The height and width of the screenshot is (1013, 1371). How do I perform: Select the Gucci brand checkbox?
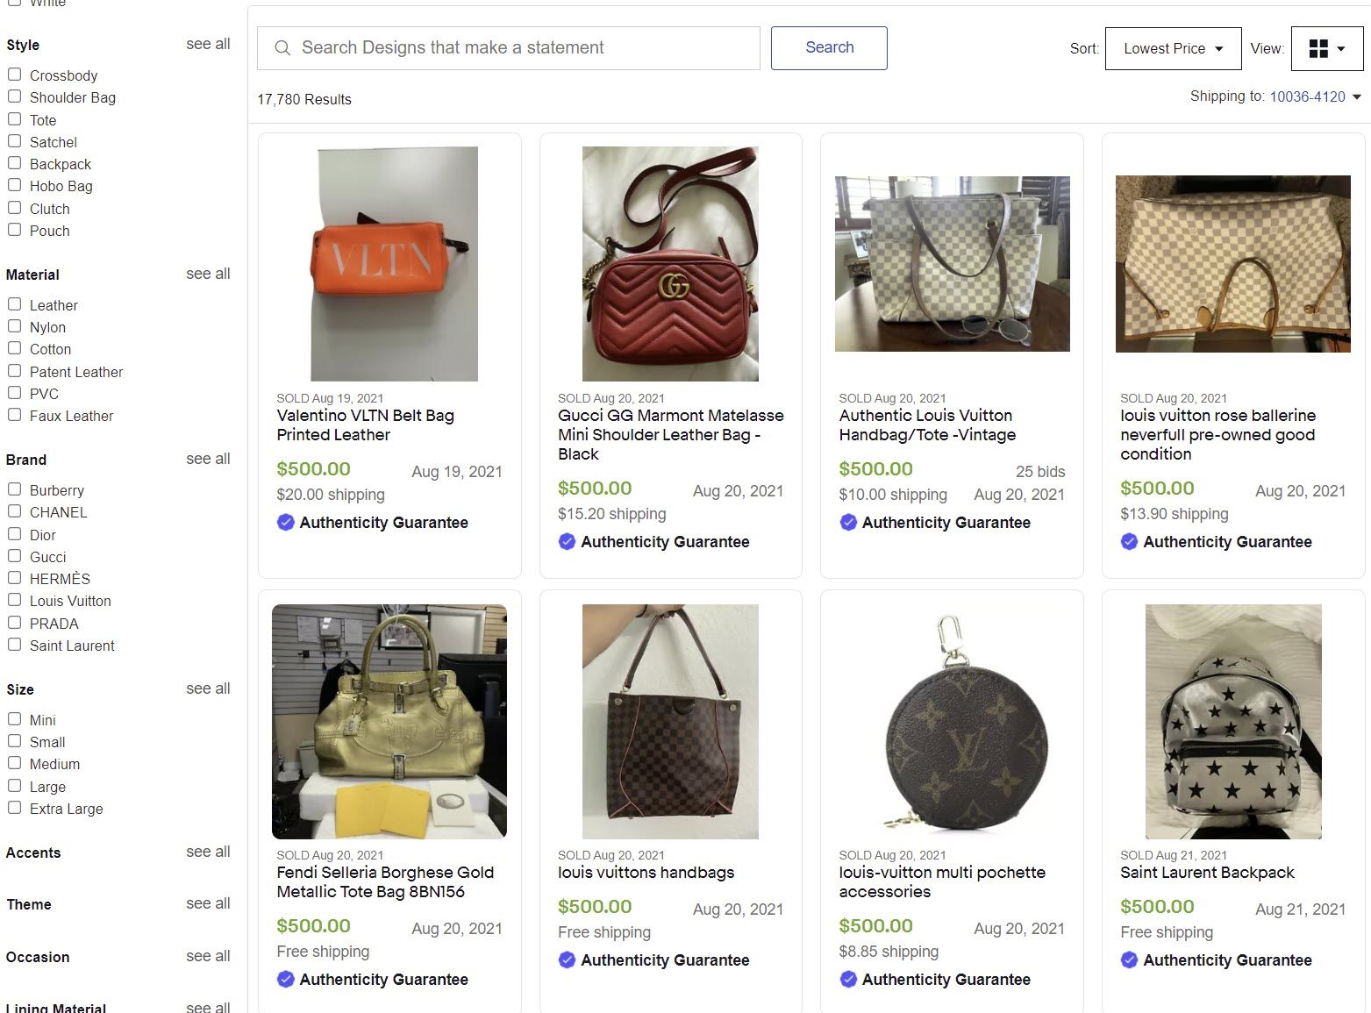tap(14, 556)
